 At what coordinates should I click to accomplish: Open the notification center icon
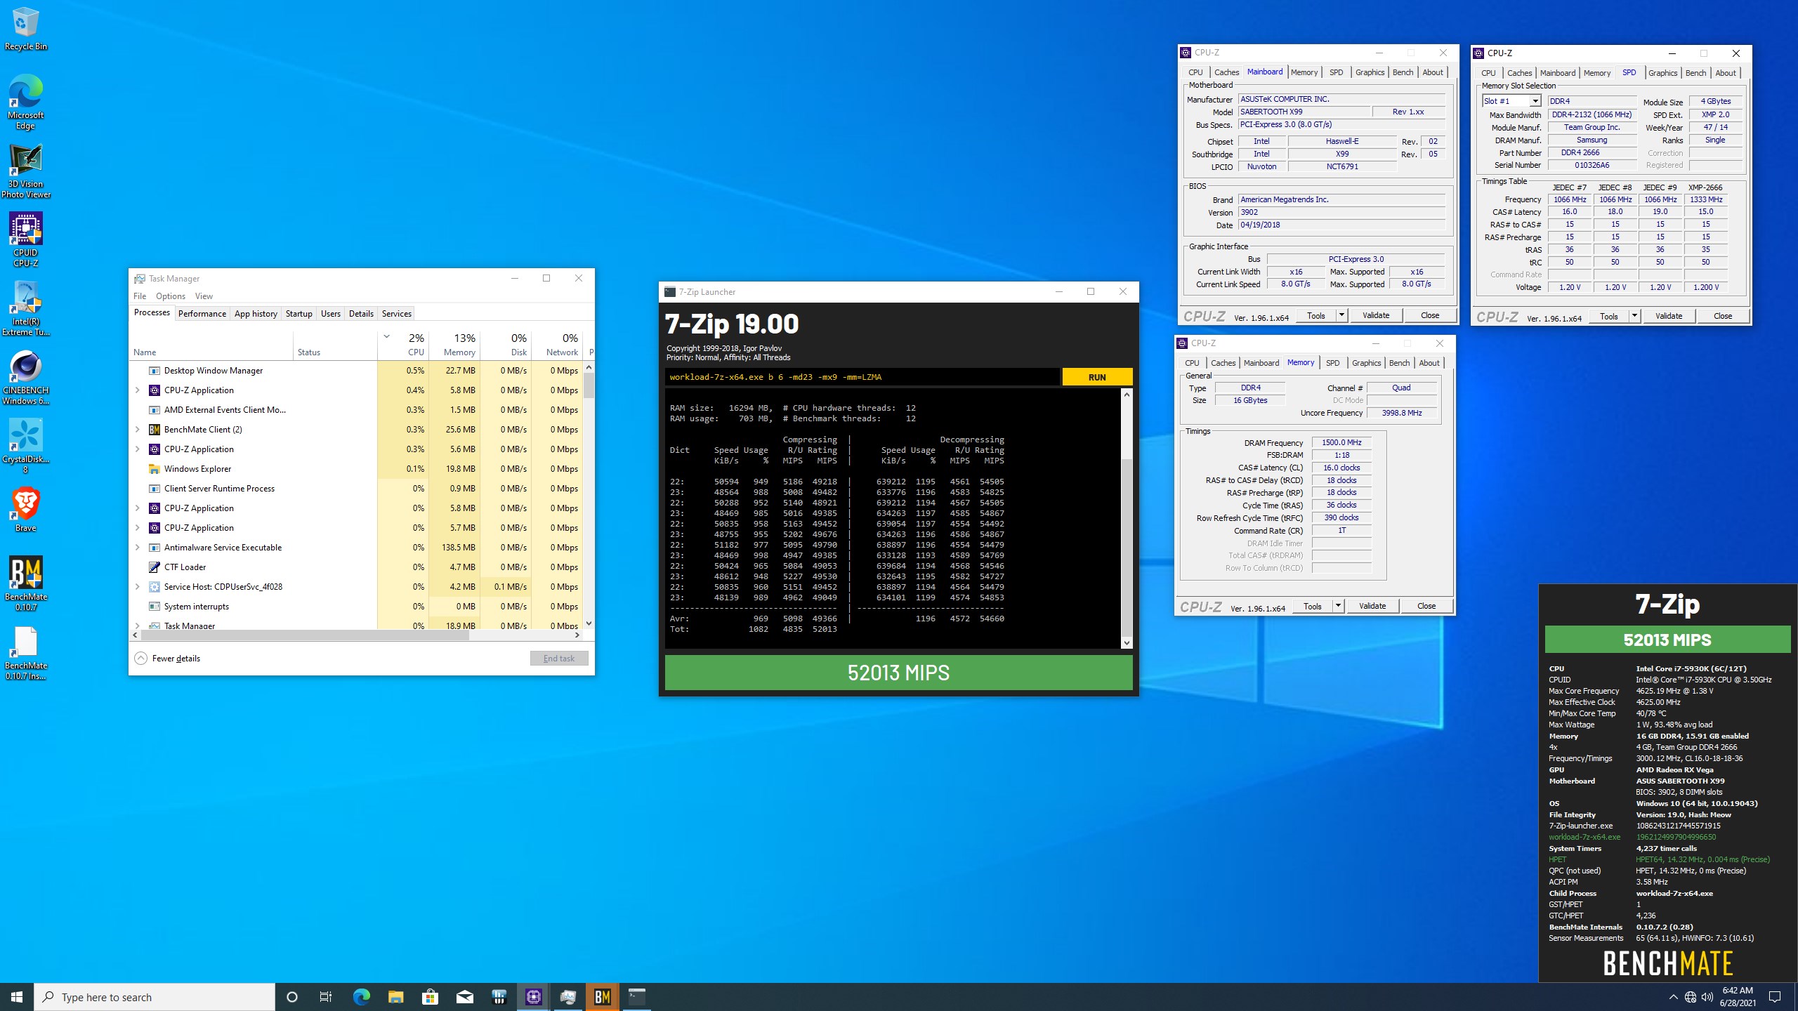pos(1775,997)
